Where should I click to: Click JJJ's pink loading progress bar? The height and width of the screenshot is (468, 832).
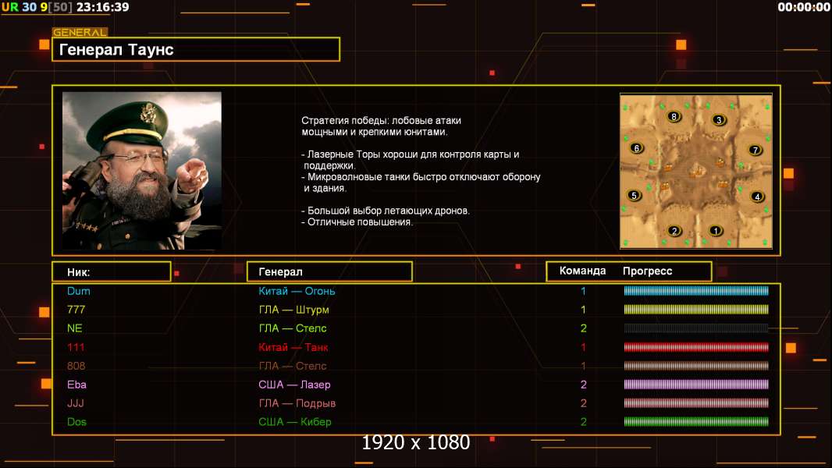695,402
